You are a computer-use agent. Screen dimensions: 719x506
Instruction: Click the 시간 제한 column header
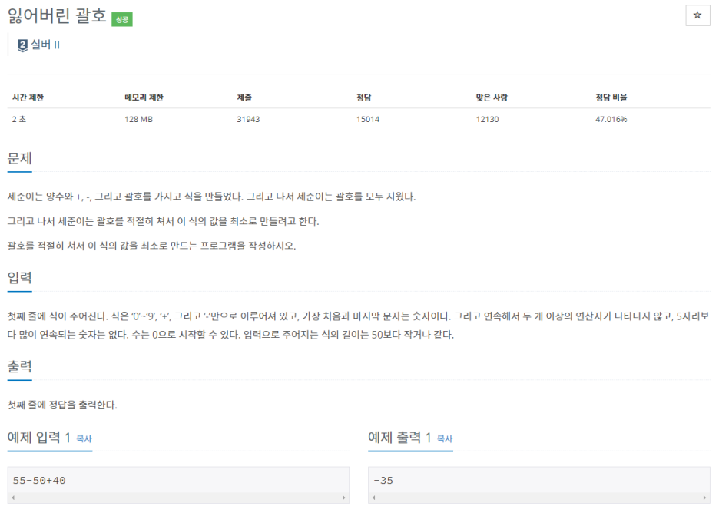point(28,98)
